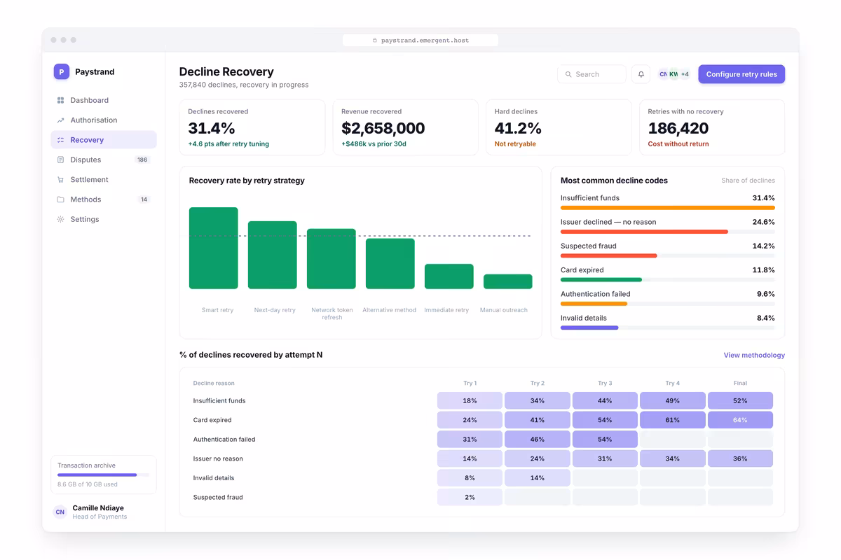Click the Card expired green bar
This screenshot has width=841, height=560.
(601, 280)
